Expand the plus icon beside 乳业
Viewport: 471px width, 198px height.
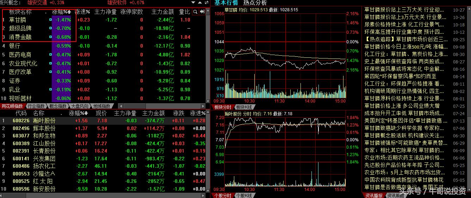50,89
